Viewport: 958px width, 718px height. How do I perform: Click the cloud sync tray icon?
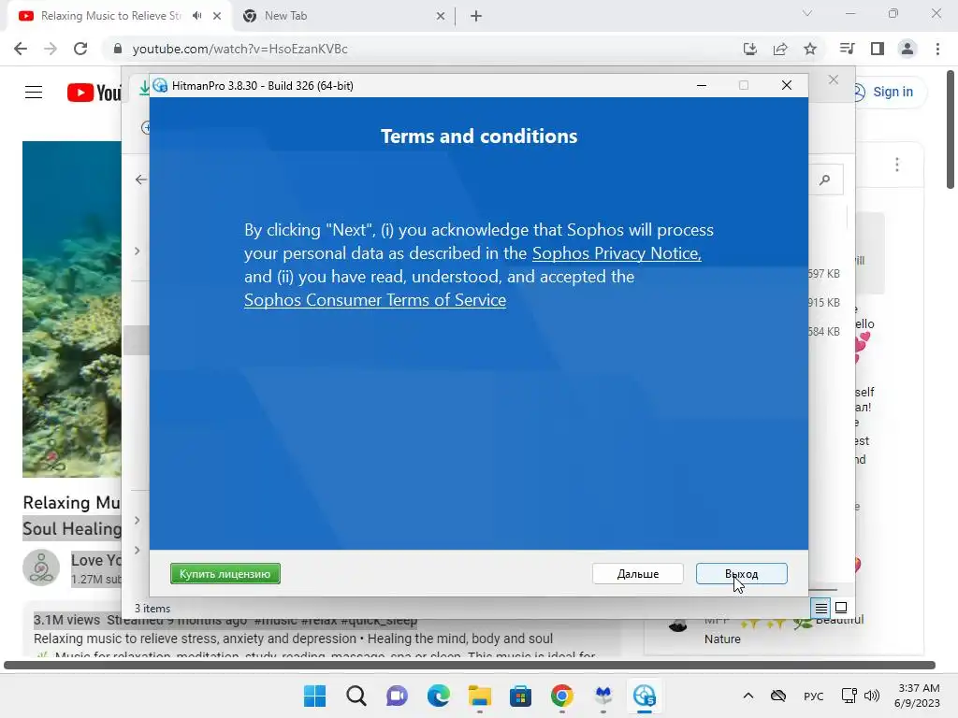click(x=777, y=696)
